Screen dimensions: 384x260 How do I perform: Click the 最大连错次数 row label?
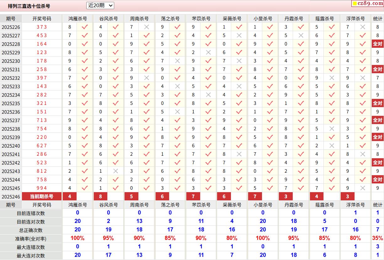coord(31,247)
